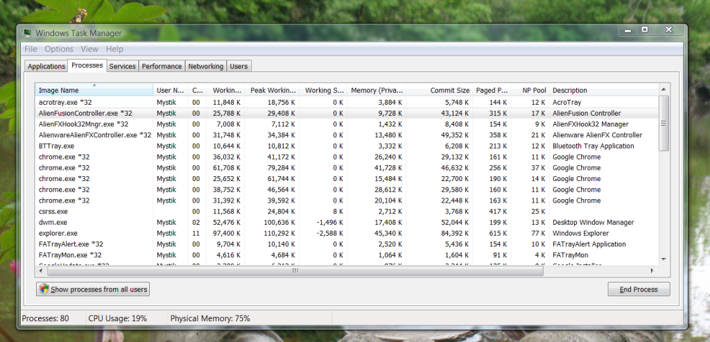The width and height of the screenshot is (710, 342).
Task: Select chrome.exe row with 31,392 K
Action: 347,200
